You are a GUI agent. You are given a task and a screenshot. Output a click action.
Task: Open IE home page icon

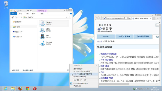(x=157, y=18)
